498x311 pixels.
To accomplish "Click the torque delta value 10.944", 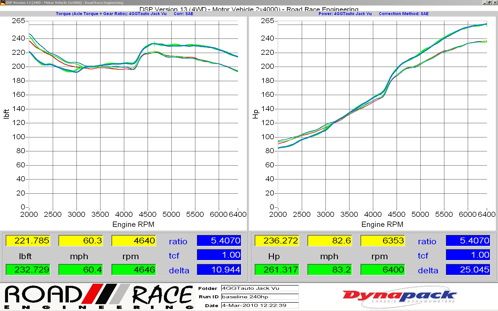I will 219,270.
